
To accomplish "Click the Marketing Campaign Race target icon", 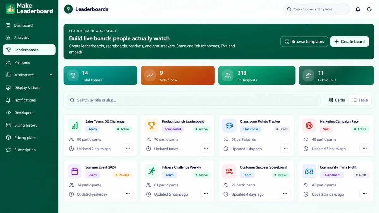I will [x=309, y=126].
